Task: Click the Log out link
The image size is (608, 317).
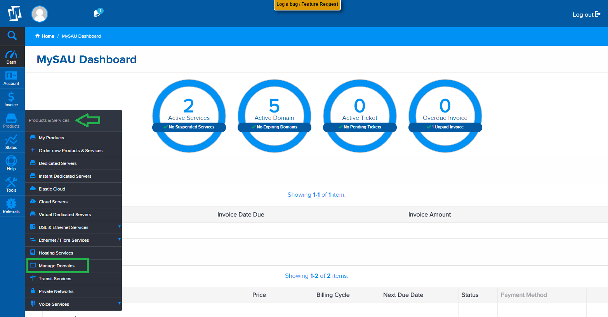Action: tap(586, 14)
